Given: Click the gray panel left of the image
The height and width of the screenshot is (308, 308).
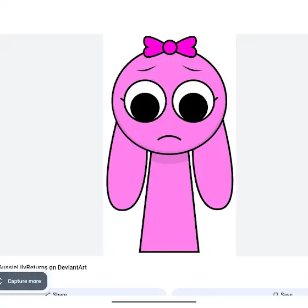Looking at the screenshot, I should (x=52, y=145).
